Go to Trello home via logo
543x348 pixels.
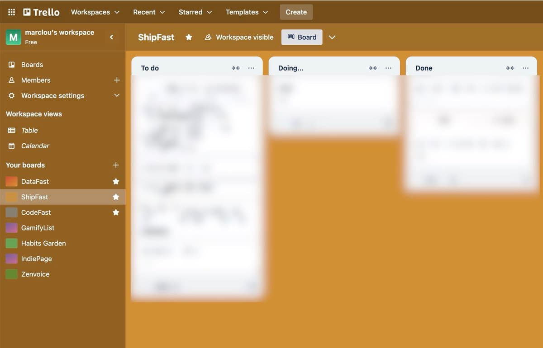point(41,12)
